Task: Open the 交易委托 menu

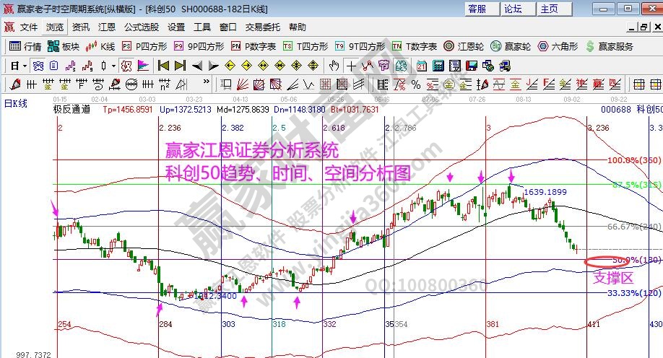Action: point(263,27)
